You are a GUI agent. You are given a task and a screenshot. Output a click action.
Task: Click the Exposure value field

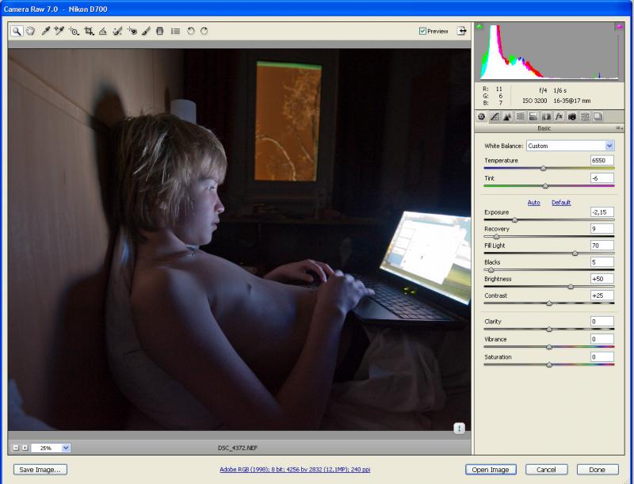click(x=602, y=212)
